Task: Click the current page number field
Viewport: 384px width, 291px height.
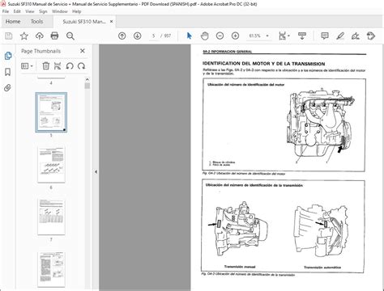Action: pyautogui.click(x=154, y=36)
